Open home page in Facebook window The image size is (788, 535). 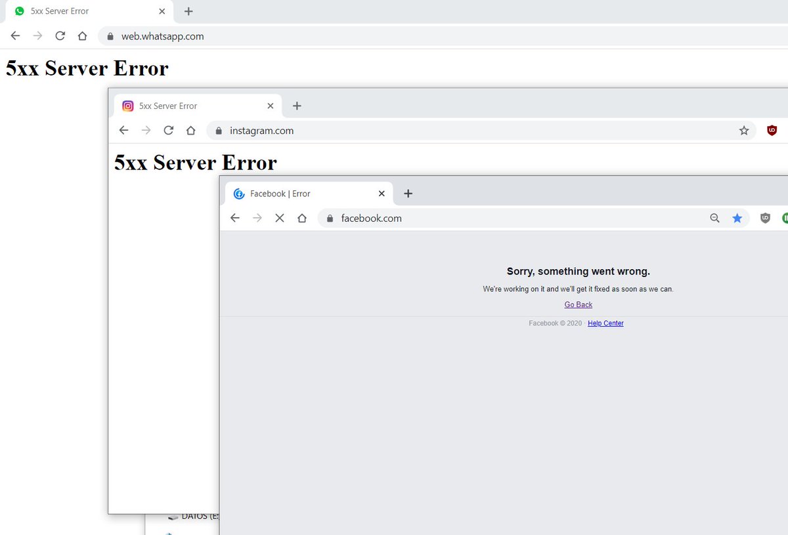[x=302, y=218]
